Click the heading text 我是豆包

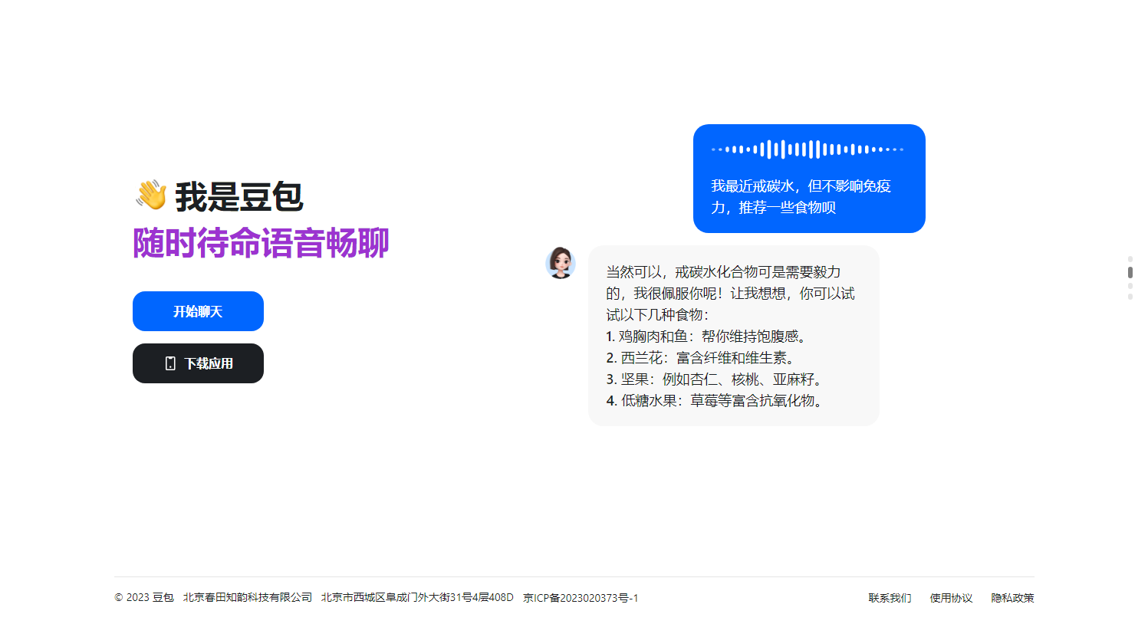pyautogui.click(x=239, y=197)
